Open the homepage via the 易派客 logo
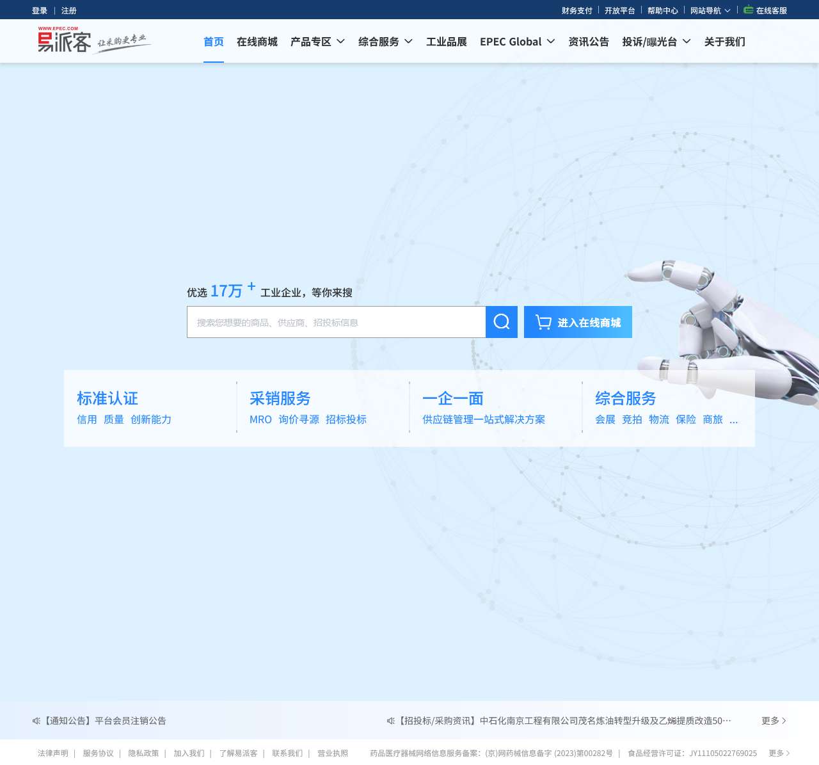The image size is (819, 765). click(64, 40)
